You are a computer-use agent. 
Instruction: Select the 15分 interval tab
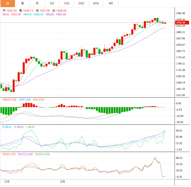tap(67, 3)
